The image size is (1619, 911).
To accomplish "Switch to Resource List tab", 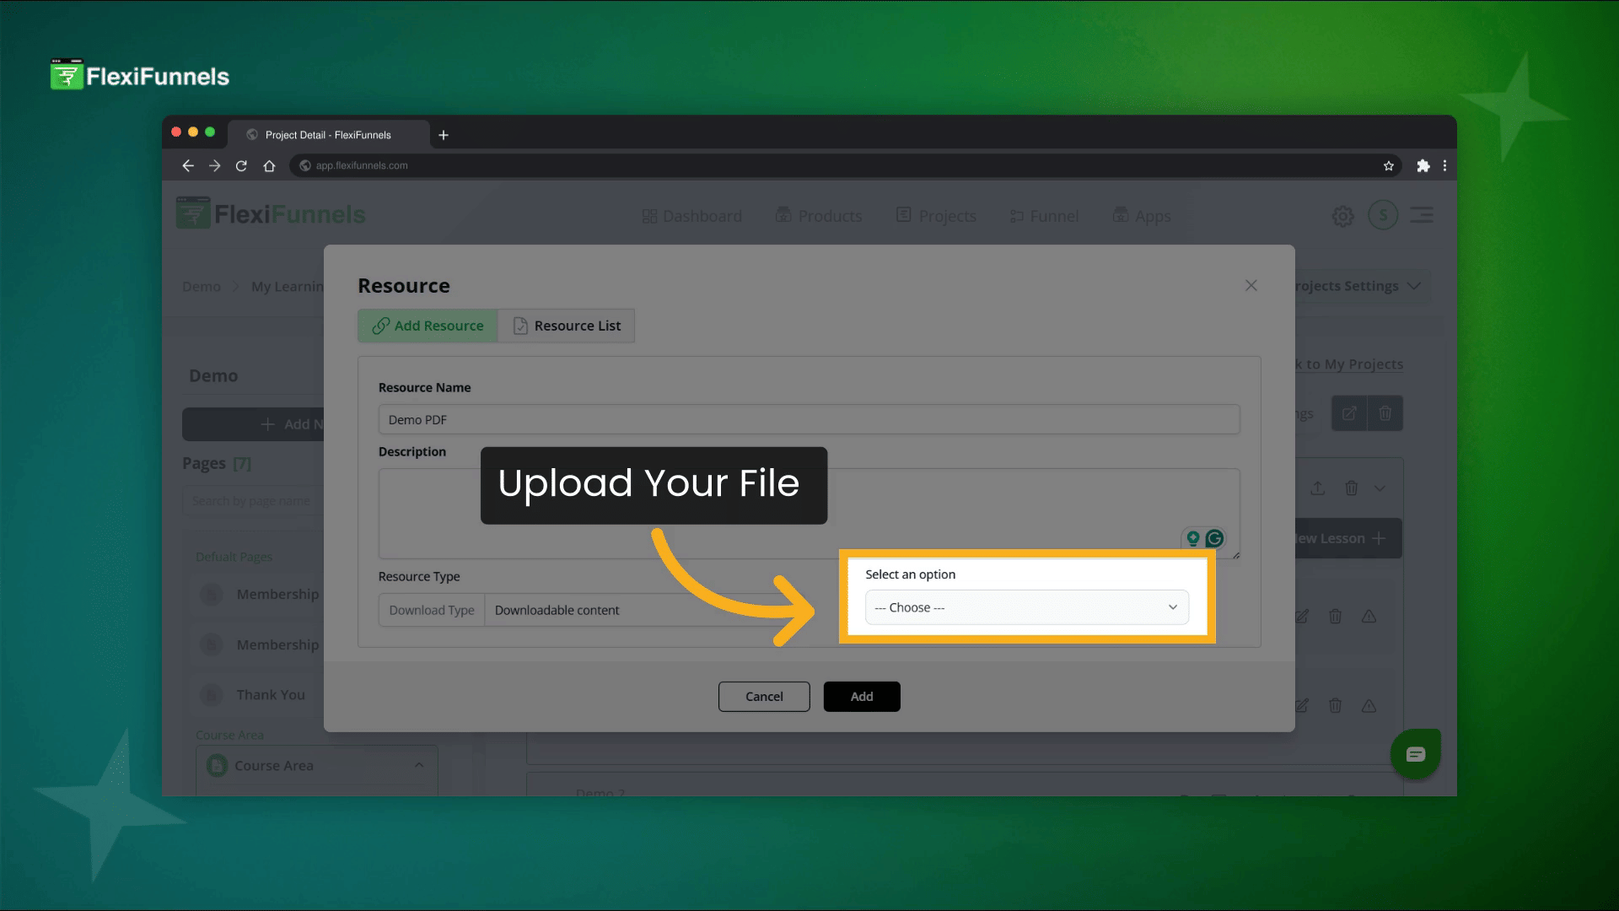I will (567, 326).
